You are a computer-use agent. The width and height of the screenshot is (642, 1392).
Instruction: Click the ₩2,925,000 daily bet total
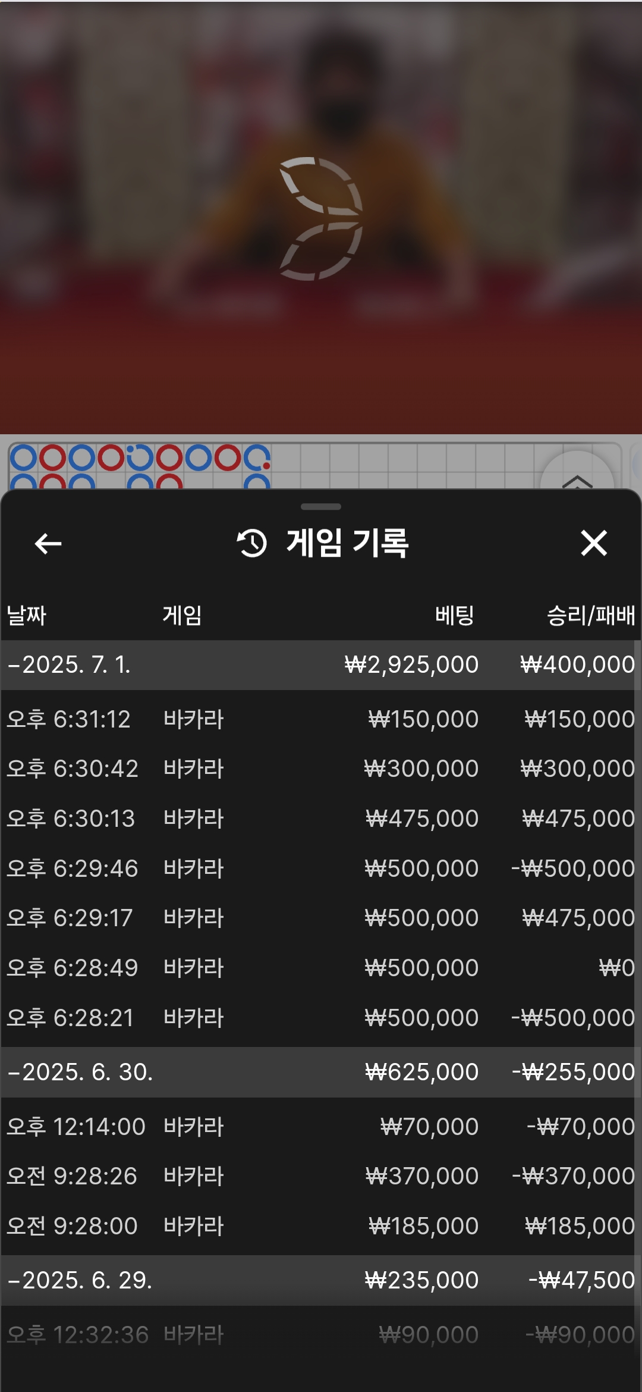tap(411, 664)
